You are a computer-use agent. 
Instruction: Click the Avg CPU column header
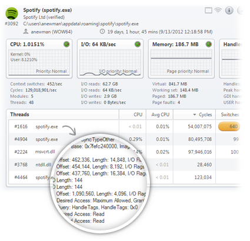click(x=161, y=114)
